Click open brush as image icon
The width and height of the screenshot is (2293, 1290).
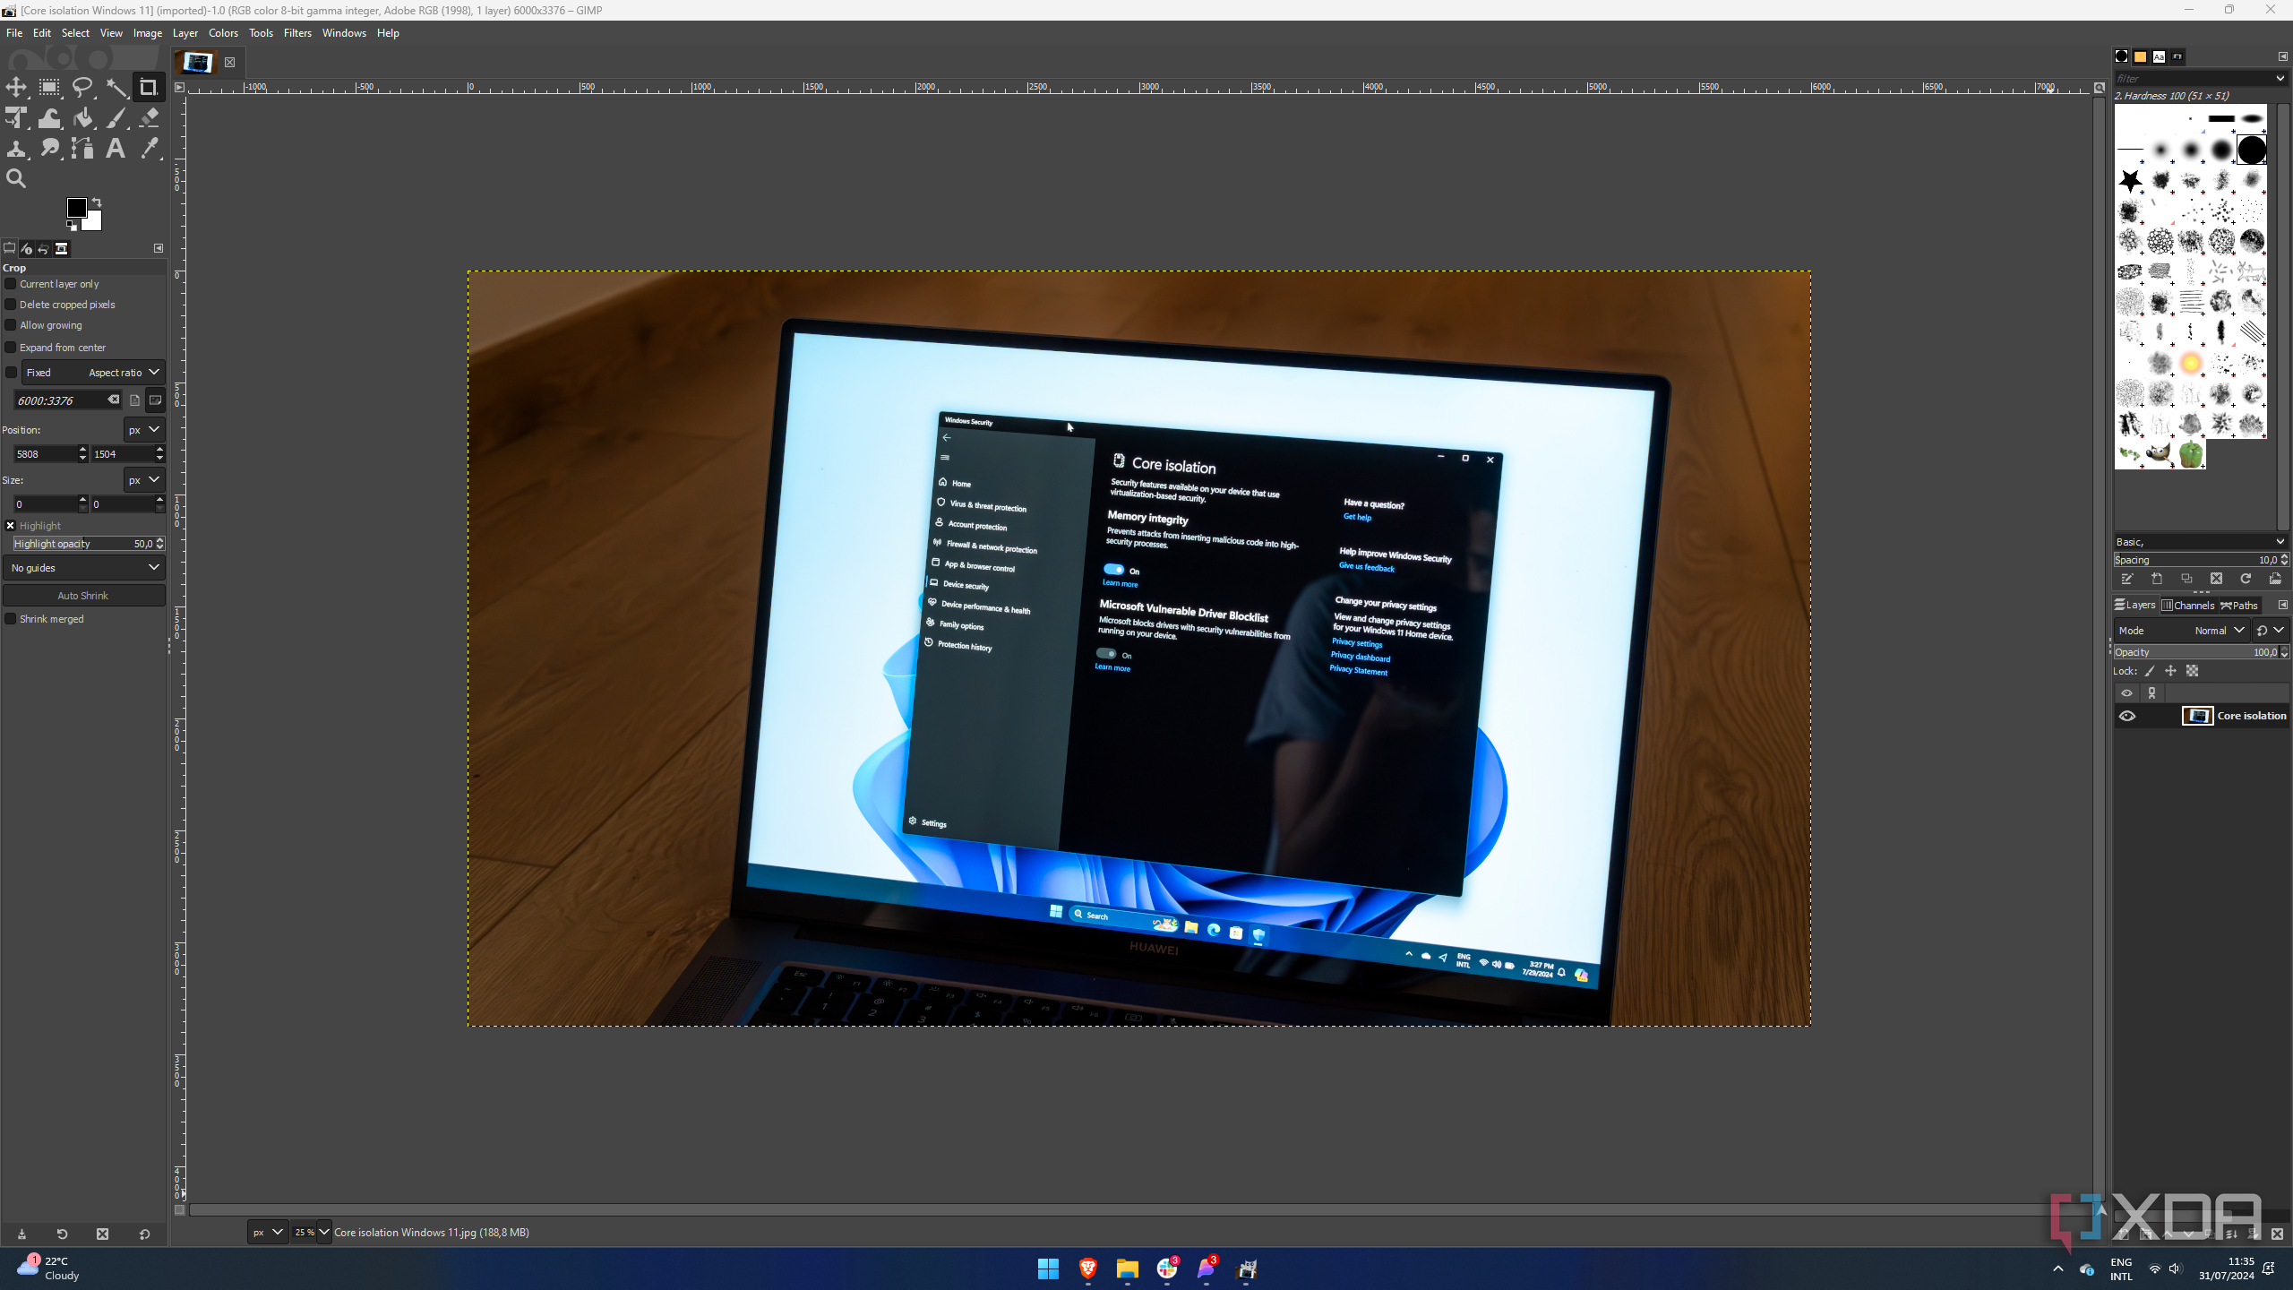pyautogui.click(x=2275, y=579)
